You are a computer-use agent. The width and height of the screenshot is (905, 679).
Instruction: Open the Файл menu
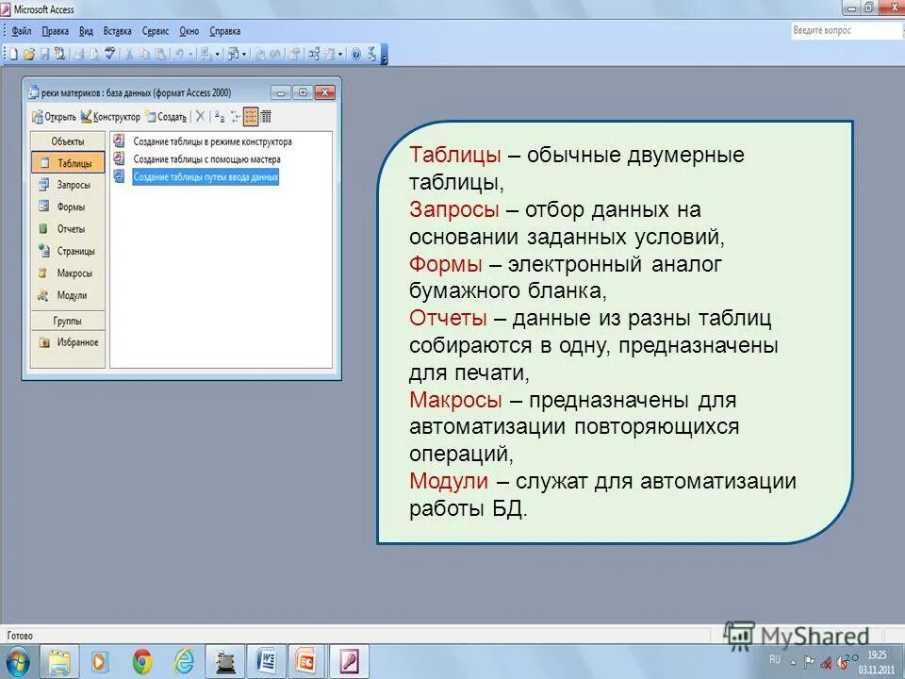[x=22, y=31]
